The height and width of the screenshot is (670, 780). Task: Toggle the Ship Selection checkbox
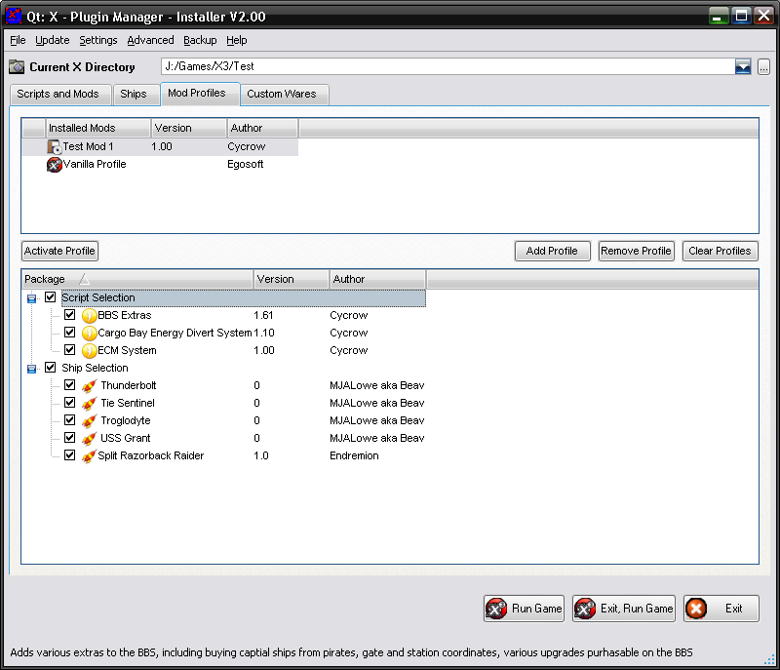[51, 367]
